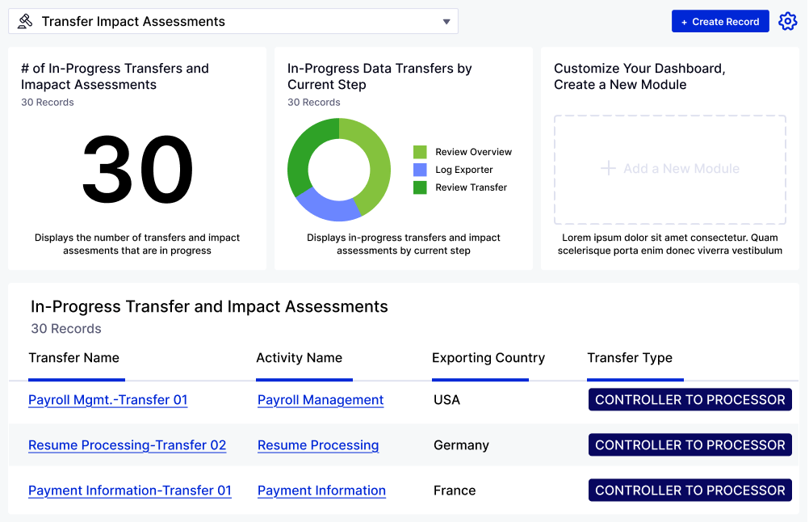This screenshot has height=522, width=809.
Task: Click the France exporting country cell
Action: tap(455, 490)
